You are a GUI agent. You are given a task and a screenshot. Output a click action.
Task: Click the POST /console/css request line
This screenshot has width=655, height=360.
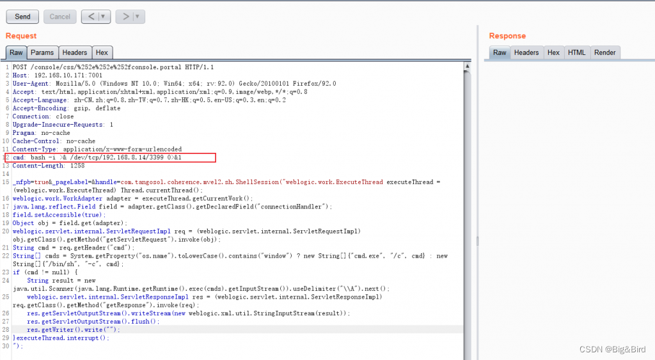pyautogui.click(x=113, y=67)
